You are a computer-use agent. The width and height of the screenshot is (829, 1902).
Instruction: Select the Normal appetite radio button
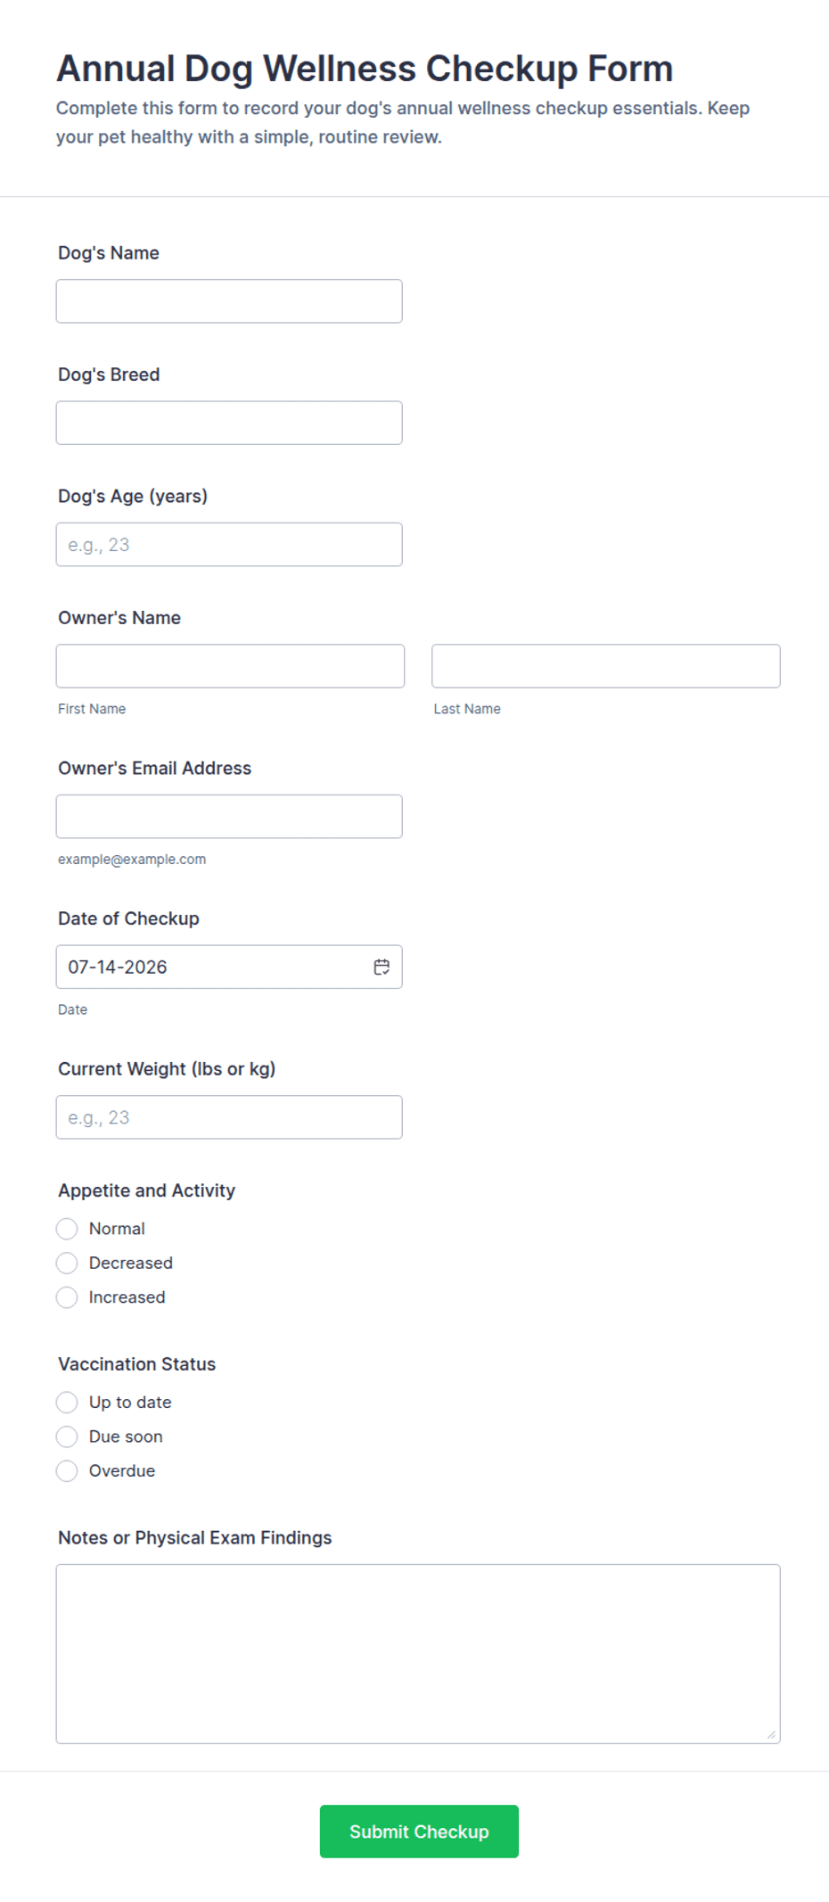[x=67, y=1229]
